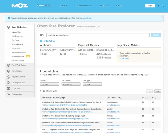Click the Hide Metrics link
The image size is (168, 134).
click(x=49, y=41)
